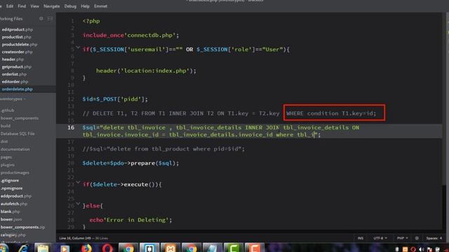449x252 pixels.
Task: Open File Explorer folder icon on taskbar
Action: coord(43,248)
